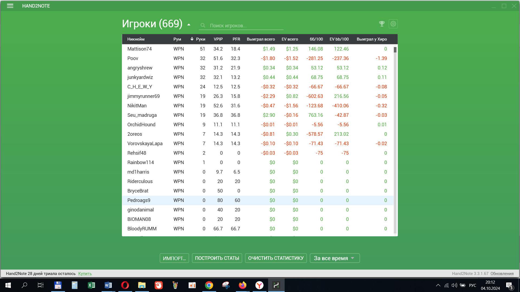The image size is (520, 292).
Task: Open the hamburger main menu
Action: click(10, 6)
